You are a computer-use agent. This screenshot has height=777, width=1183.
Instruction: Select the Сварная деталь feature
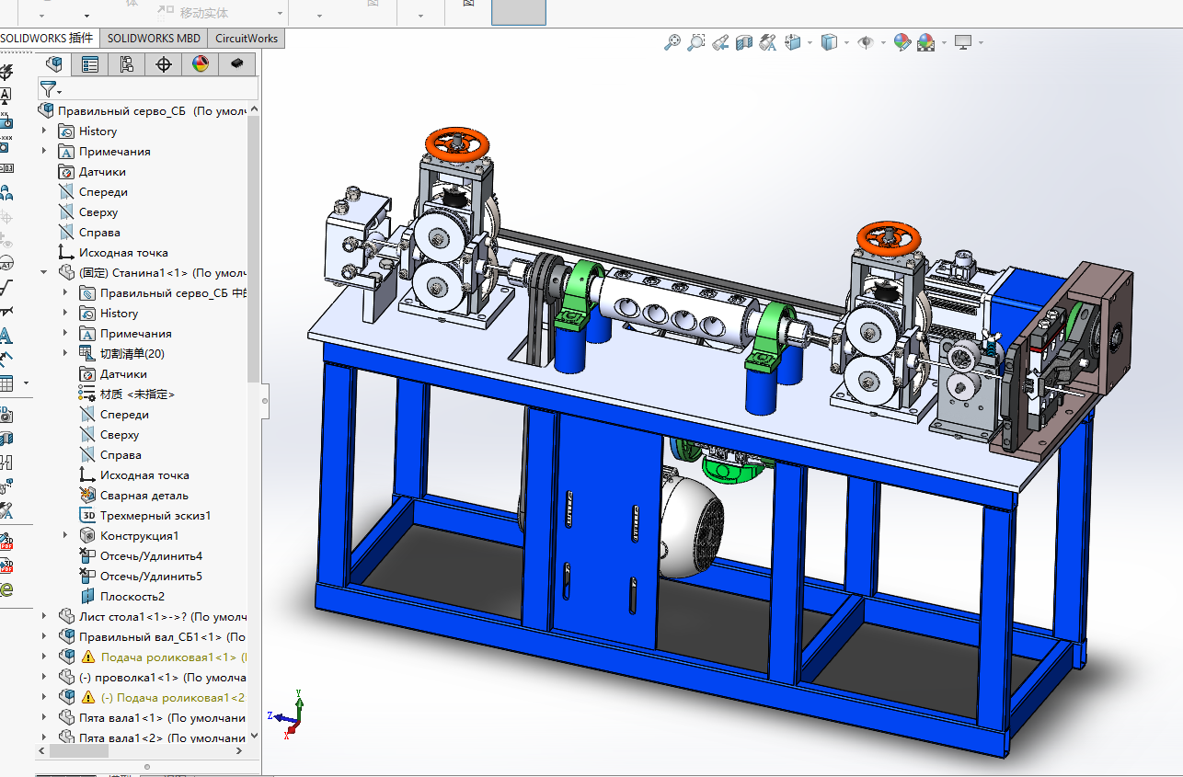[x=134, y=495]
